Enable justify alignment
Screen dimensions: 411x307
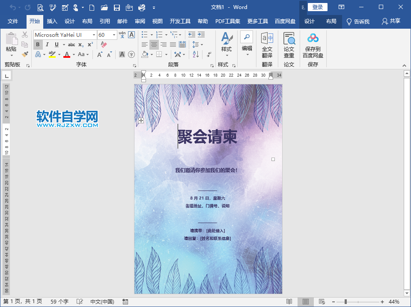tap(173, 44)
